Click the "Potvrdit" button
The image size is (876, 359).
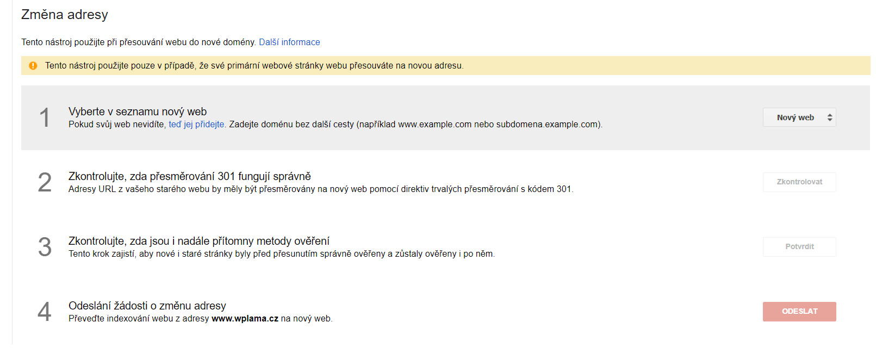click(799, 247)
